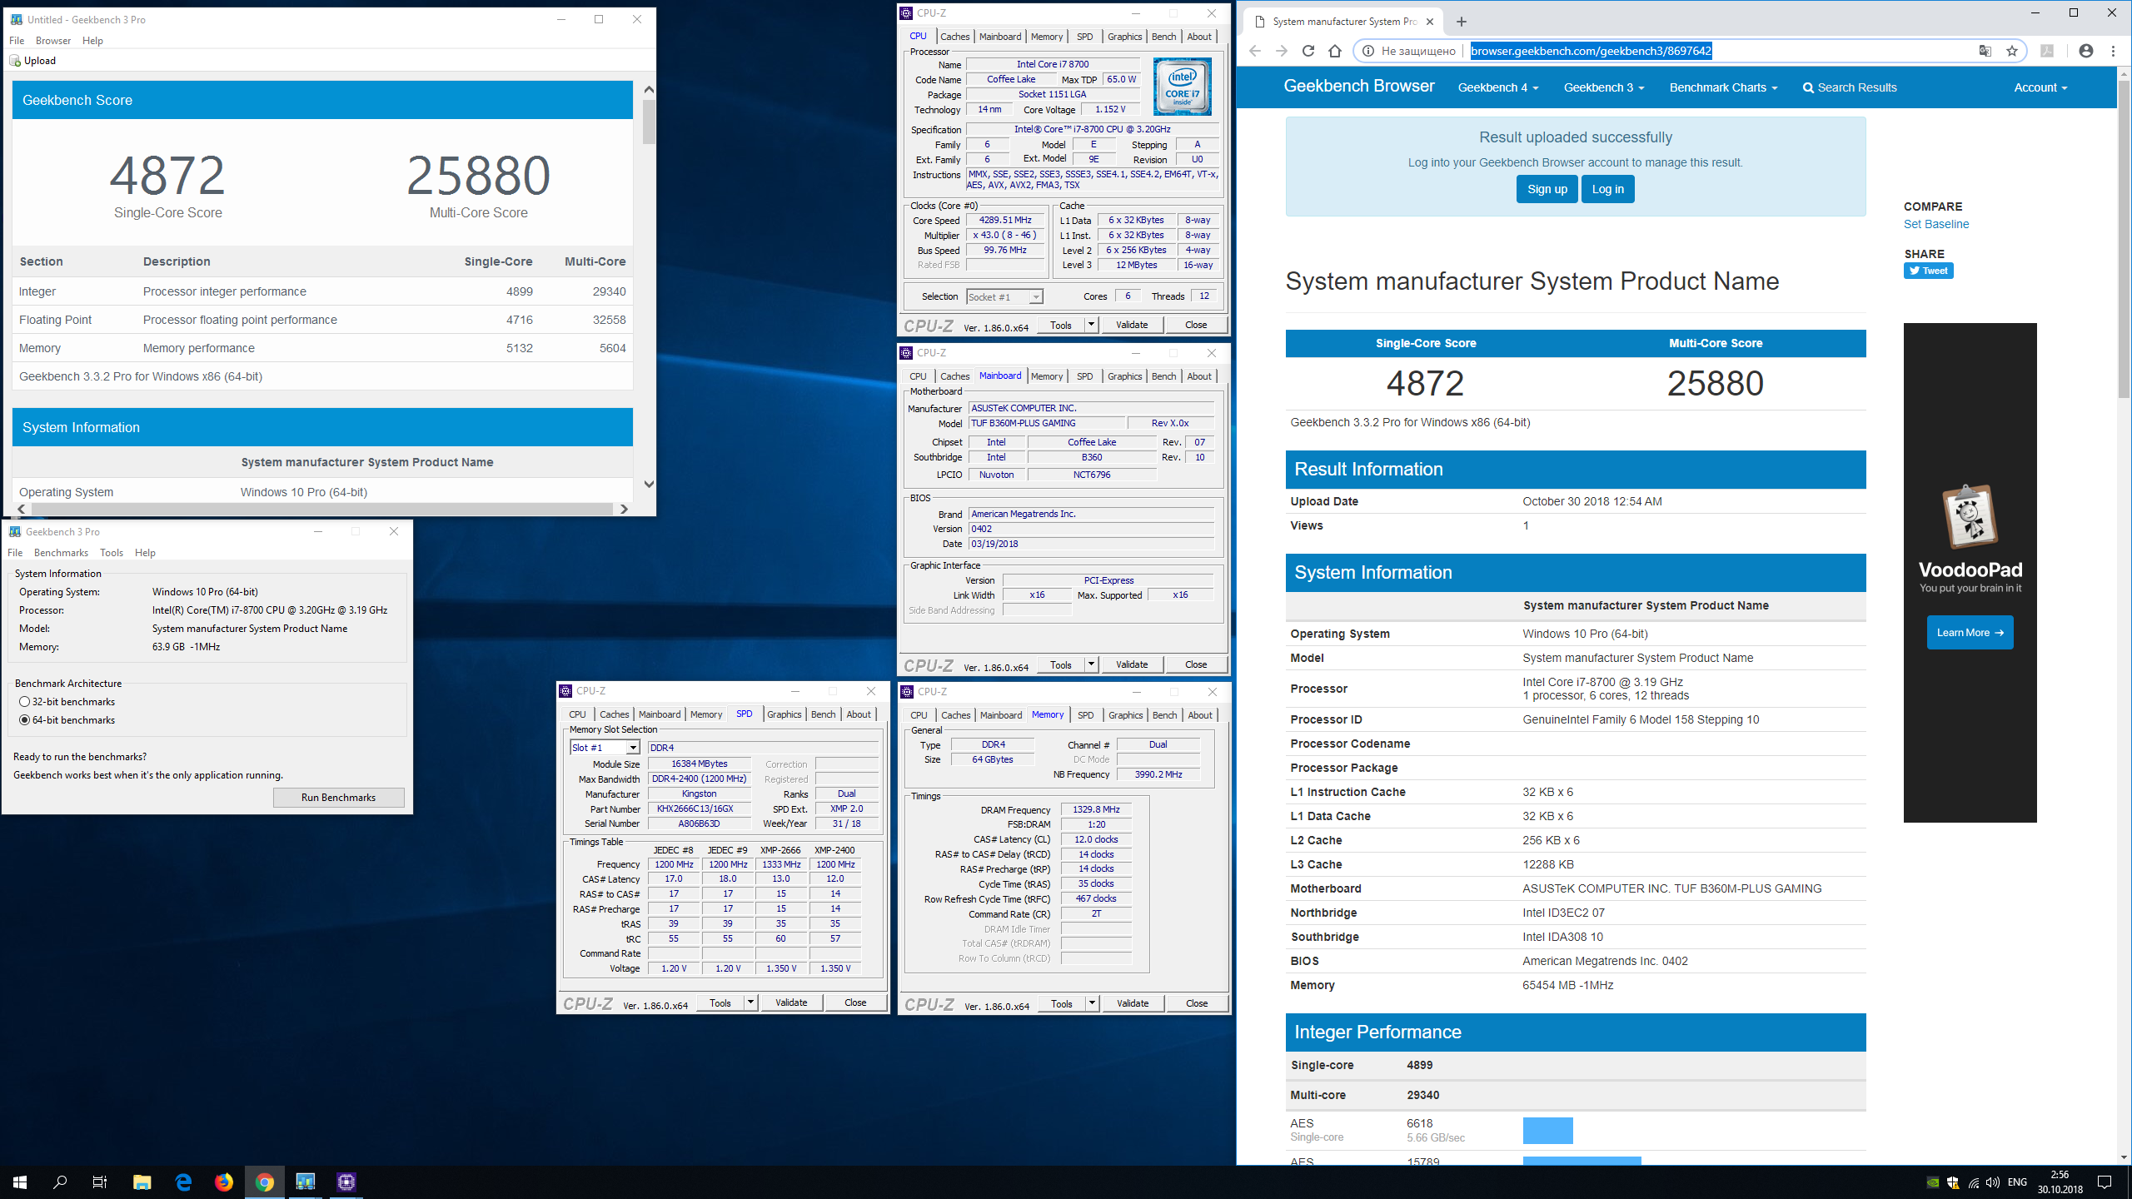Click the Chrome page vertical scrollbar
Viewport: 2132px width, 1199px height.
click(2124, 241)
